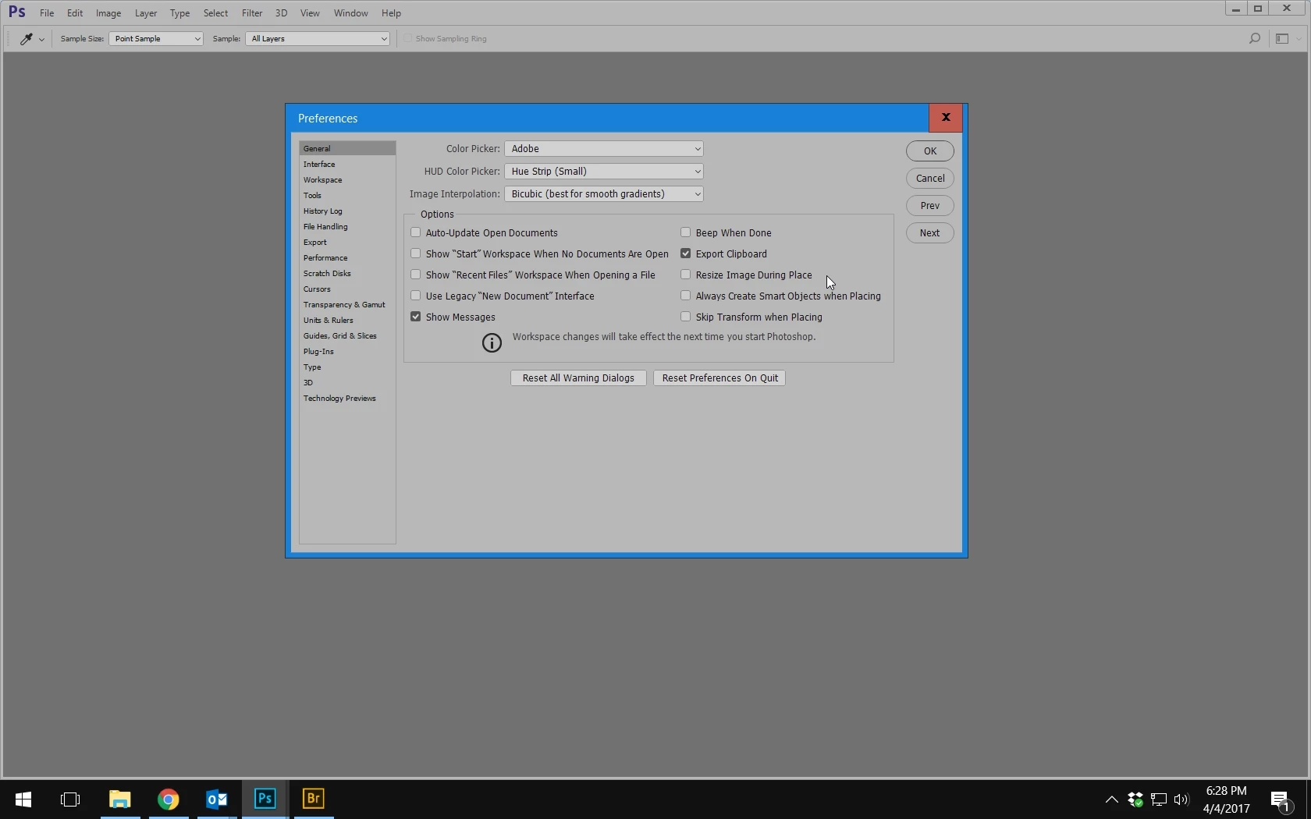The image size is (1311, 819).
Task: Select Technology Previews category
Action: (x=347, y=398)
